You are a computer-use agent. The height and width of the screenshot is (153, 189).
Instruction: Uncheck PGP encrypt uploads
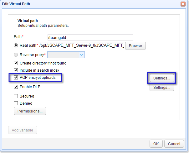16,78
